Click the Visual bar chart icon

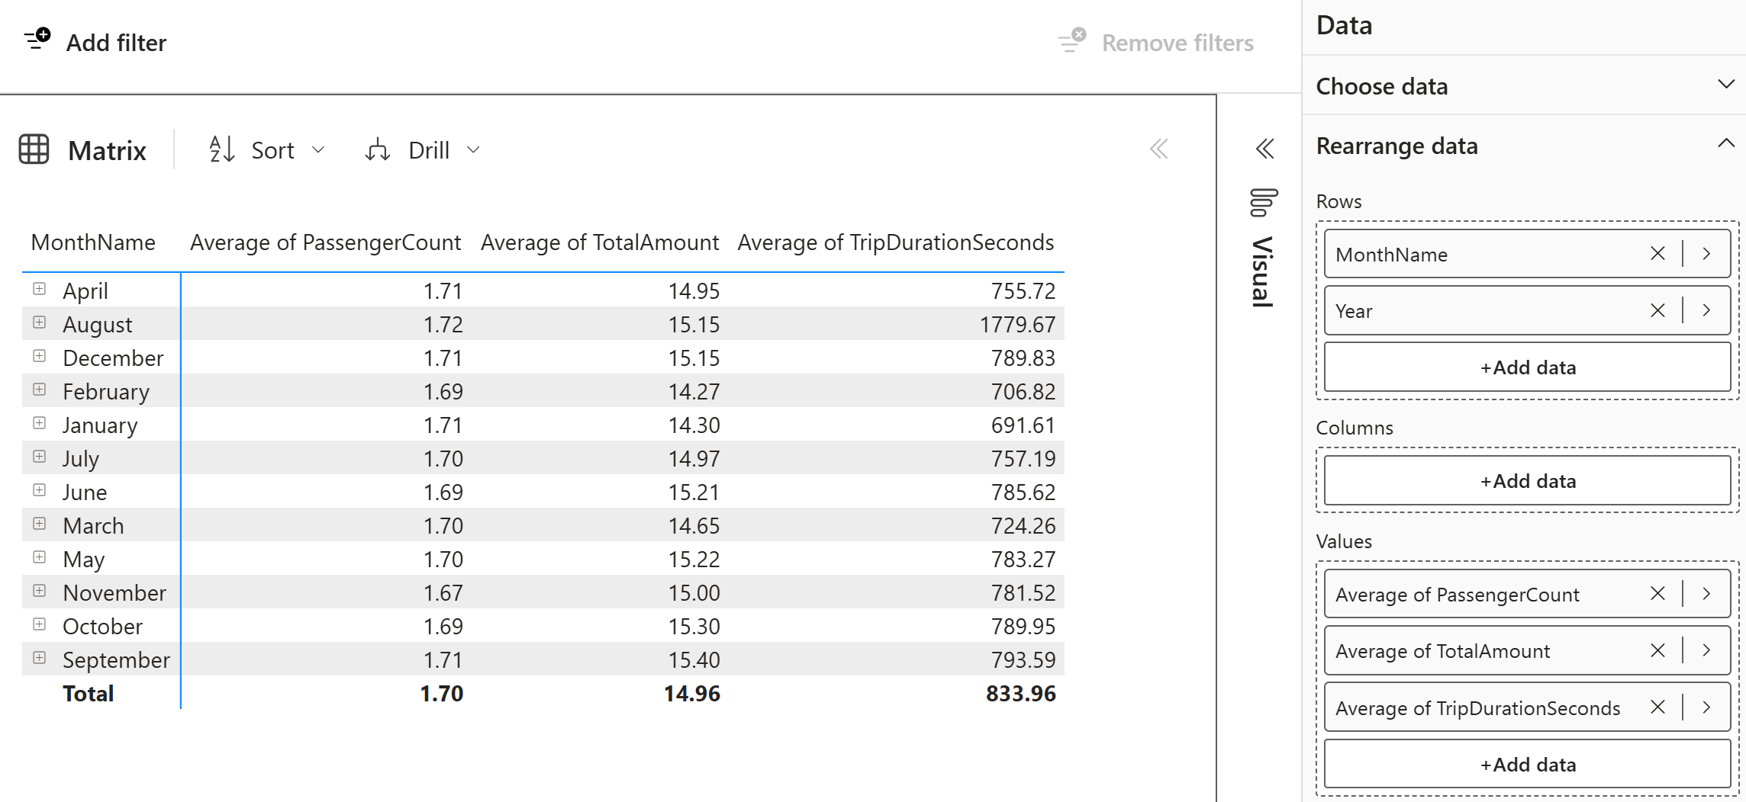pos(1263,202)
